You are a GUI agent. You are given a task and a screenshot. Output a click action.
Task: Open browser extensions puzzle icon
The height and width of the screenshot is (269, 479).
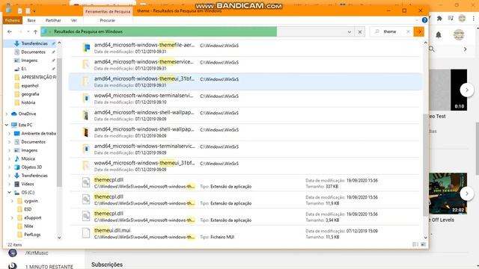[x=439, y=19]
